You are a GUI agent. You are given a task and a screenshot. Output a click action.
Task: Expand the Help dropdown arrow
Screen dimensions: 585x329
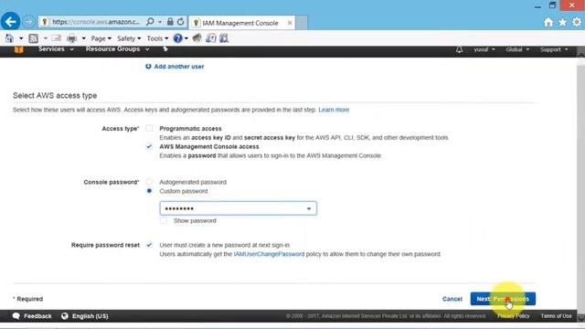tap(186, 38)
